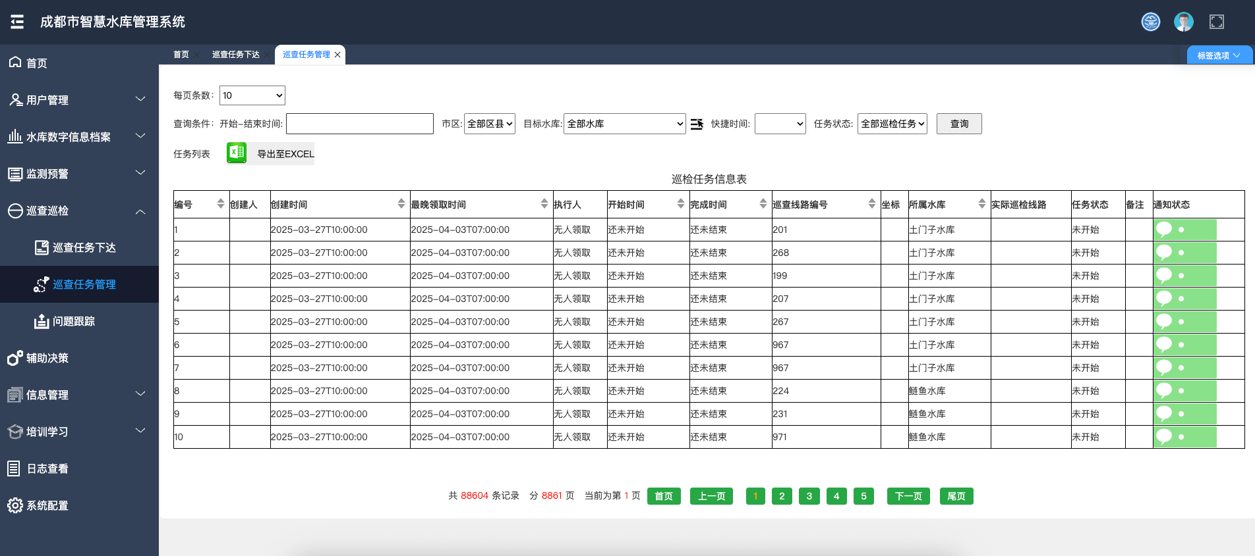Screen dimensions: 1255x556
Task: Jump to 尾页 last page
Action: [x=956, y=496]
